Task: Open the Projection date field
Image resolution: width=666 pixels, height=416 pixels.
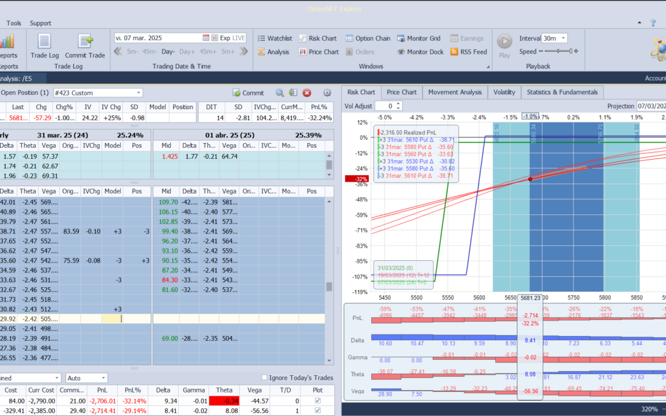Action: point(651,106)
